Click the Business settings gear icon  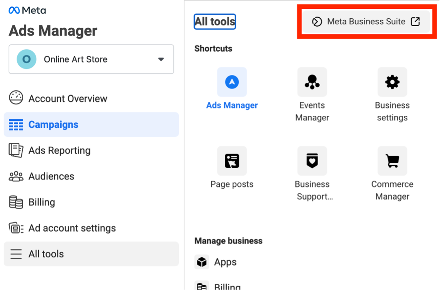[392, 82]
